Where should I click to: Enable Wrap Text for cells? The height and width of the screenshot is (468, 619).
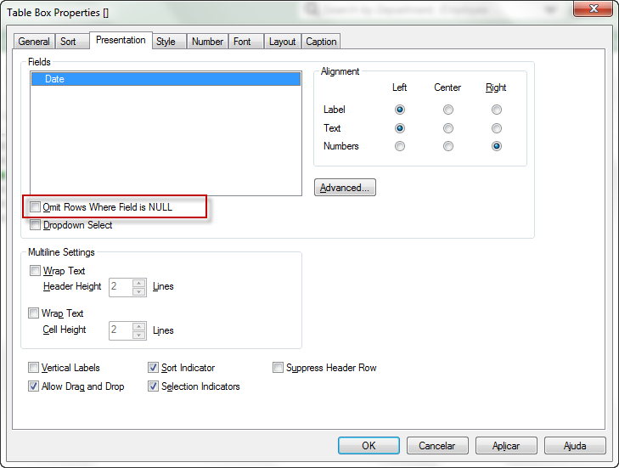[34, 313]
